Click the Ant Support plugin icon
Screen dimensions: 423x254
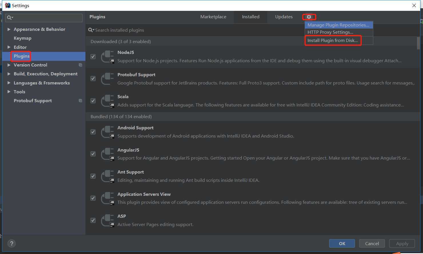(x=108, y=176)
